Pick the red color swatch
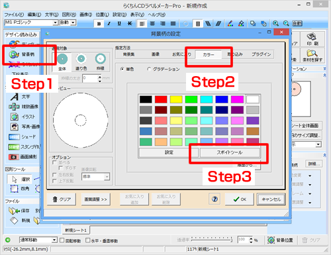331x255 pixels. [161, 99]
